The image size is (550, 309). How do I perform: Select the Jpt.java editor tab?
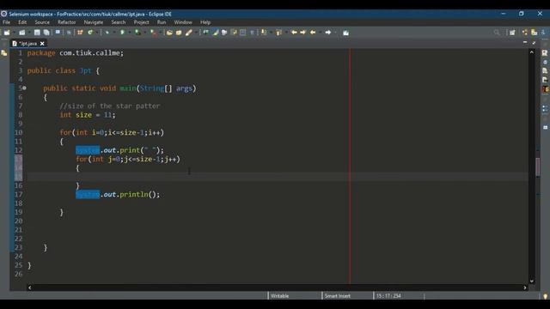(27, 44)
